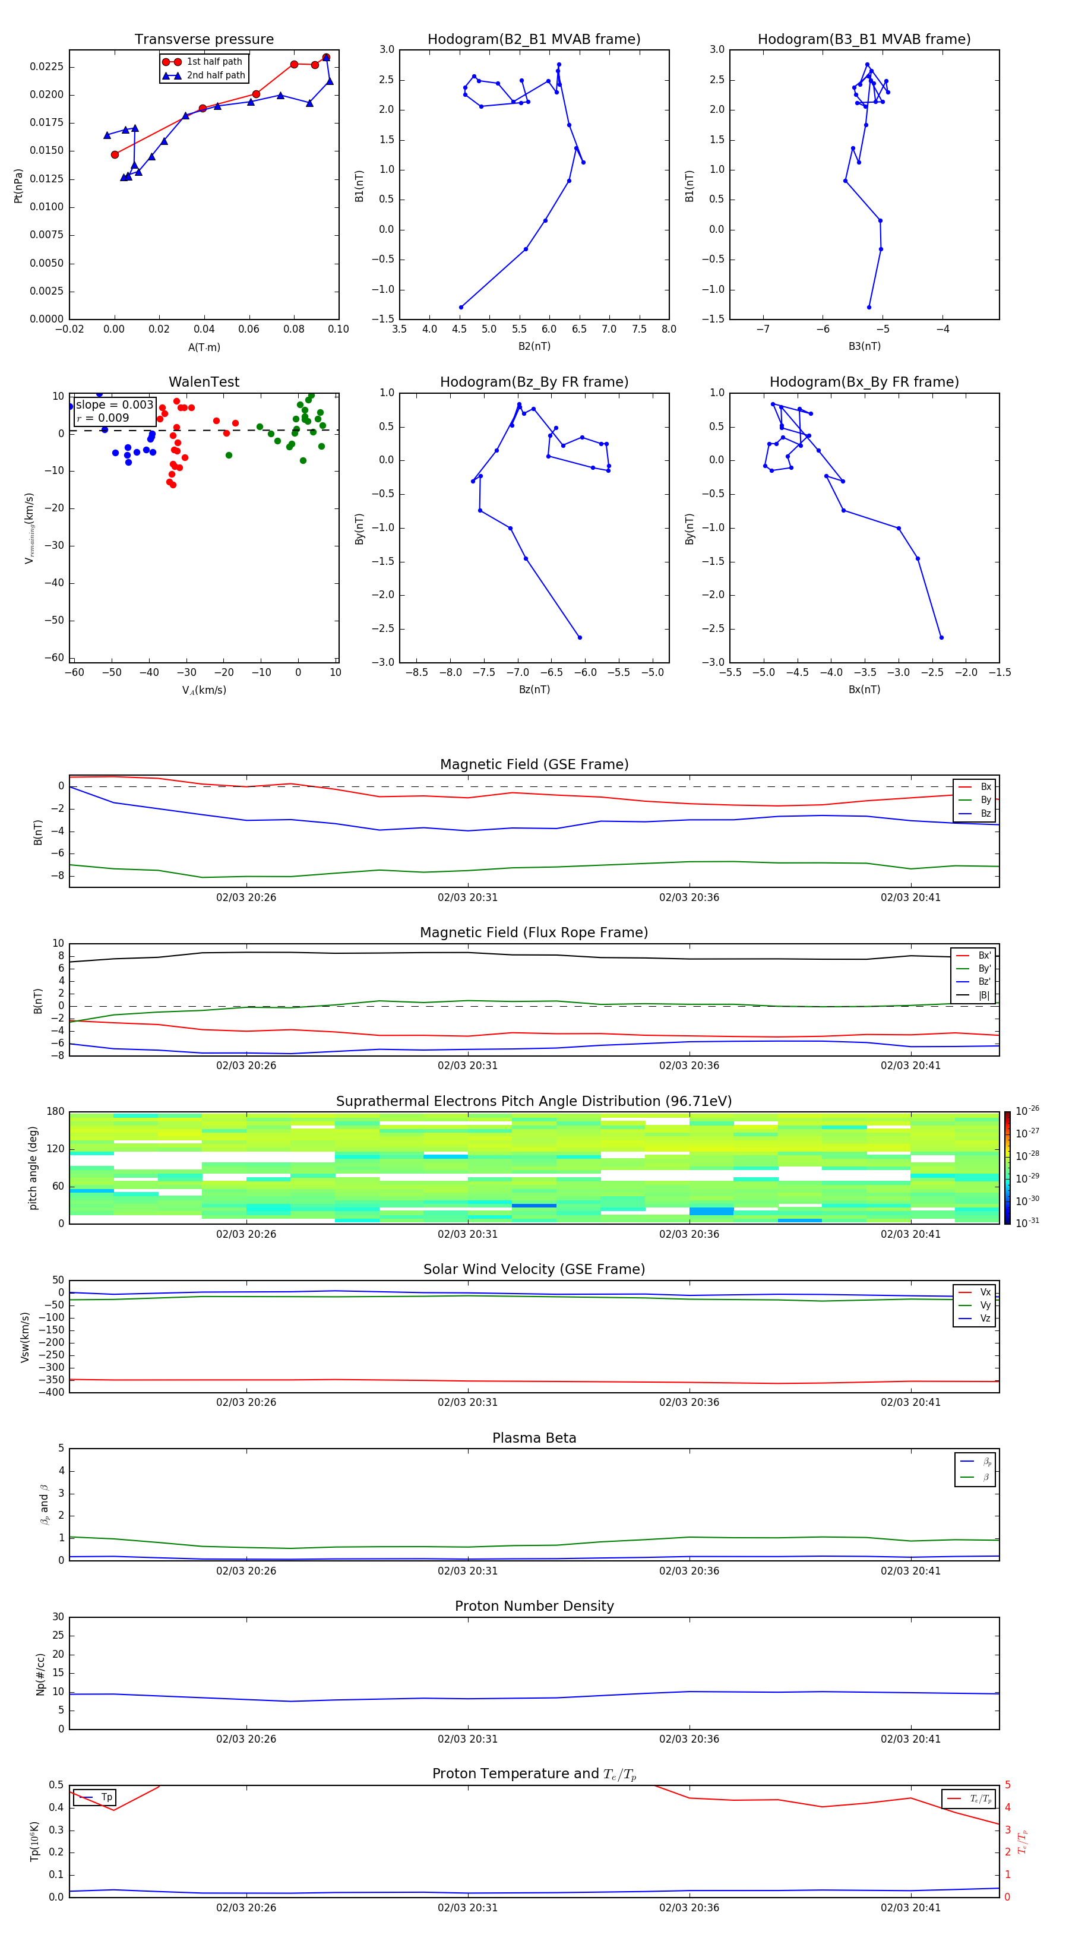Click the "Hodogram(B2_B1 MVAB frame)" title
1069x1960 pixels.
[x=534, y=39]
